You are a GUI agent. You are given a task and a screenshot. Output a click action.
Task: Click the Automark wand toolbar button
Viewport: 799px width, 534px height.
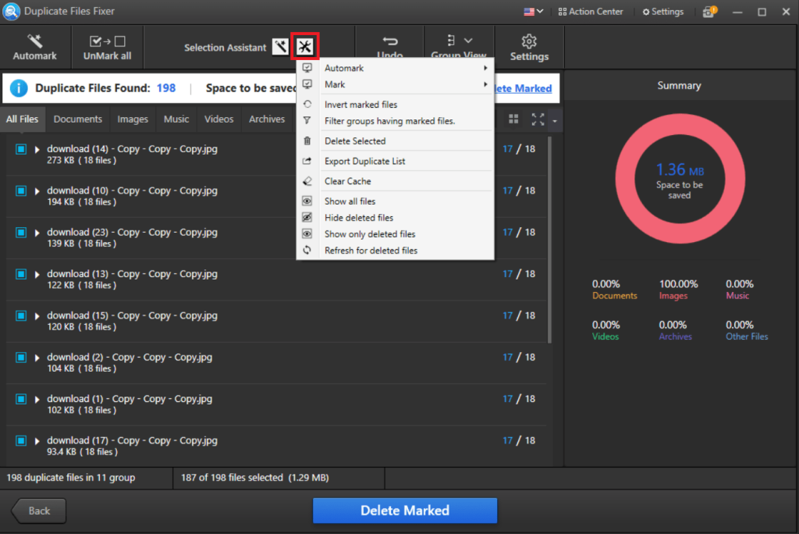pos(34,47)
